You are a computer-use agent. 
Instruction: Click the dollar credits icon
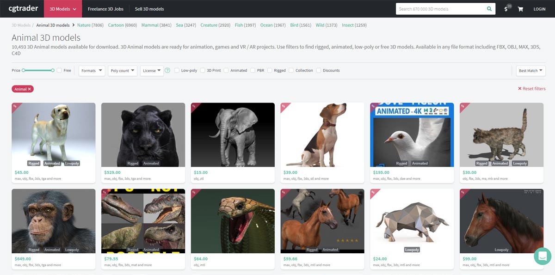(506, 9)
